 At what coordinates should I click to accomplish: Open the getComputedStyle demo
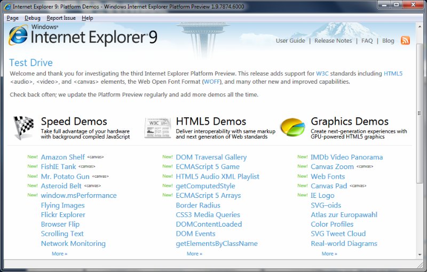(x=205, y=186)
